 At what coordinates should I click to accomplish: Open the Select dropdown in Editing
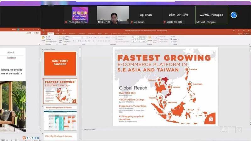pyautogui.click(x=174, y=41)
